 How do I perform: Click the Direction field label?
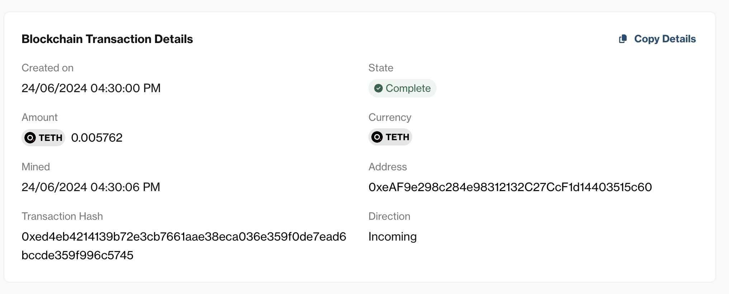click(390, 216)
